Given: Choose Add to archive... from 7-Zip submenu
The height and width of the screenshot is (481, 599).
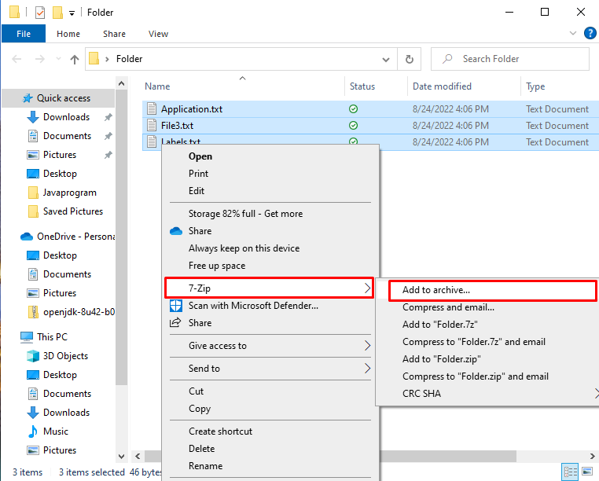Looking at the screenshot, I should (x=446, y=290).
